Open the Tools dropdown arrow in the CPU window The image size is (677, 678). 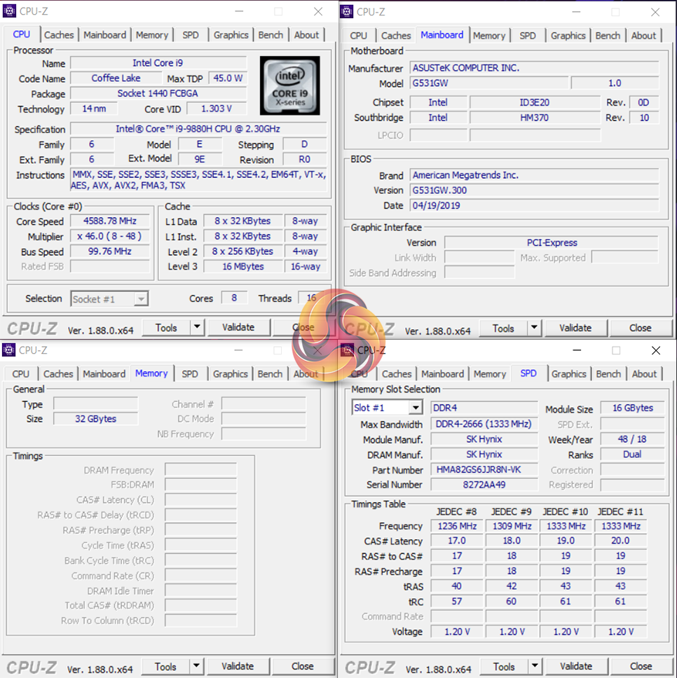pos(197,327)
